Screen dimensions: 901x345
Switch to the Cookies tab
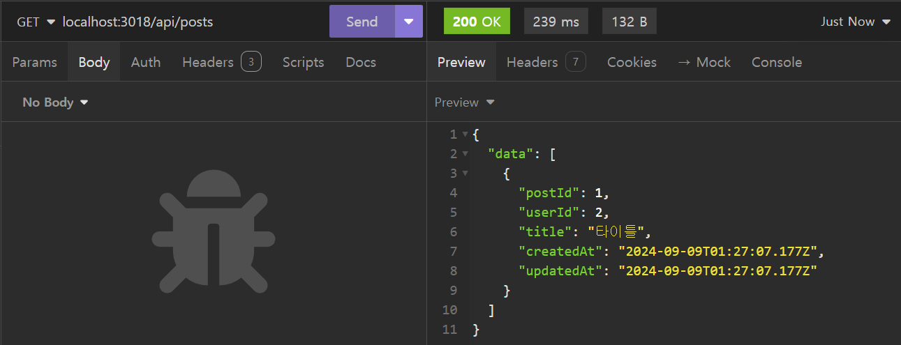coord(632,62)
